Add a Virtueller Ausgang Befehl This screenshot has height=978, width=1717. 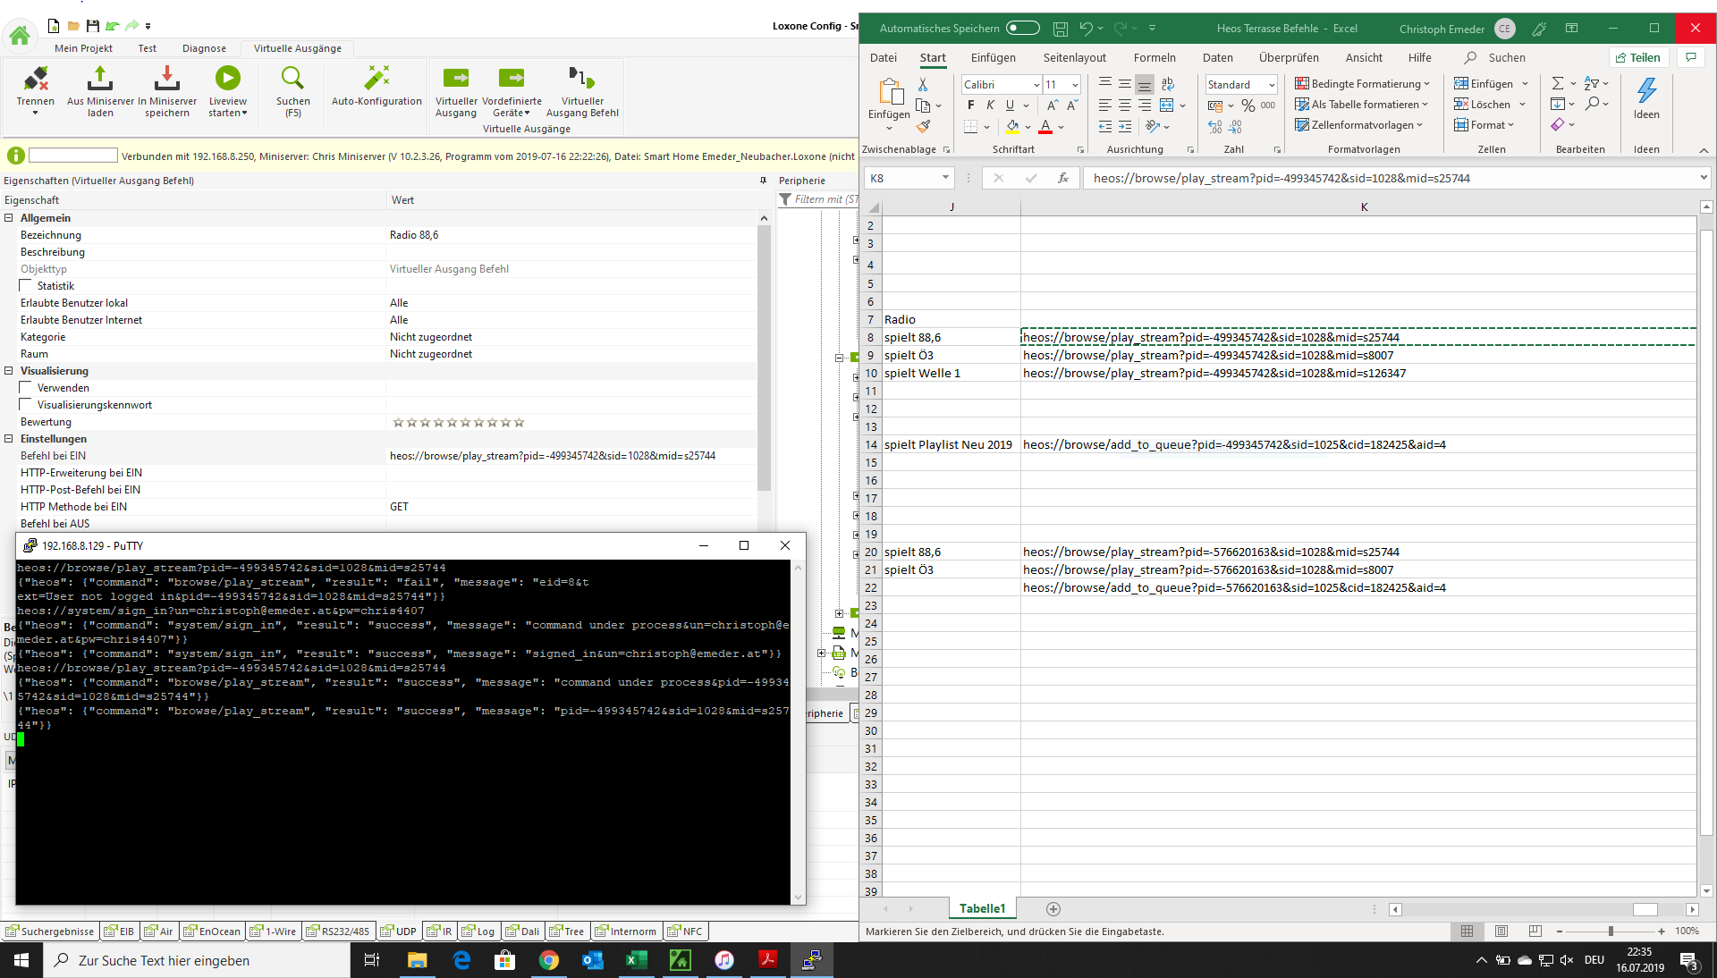(581, 80)
